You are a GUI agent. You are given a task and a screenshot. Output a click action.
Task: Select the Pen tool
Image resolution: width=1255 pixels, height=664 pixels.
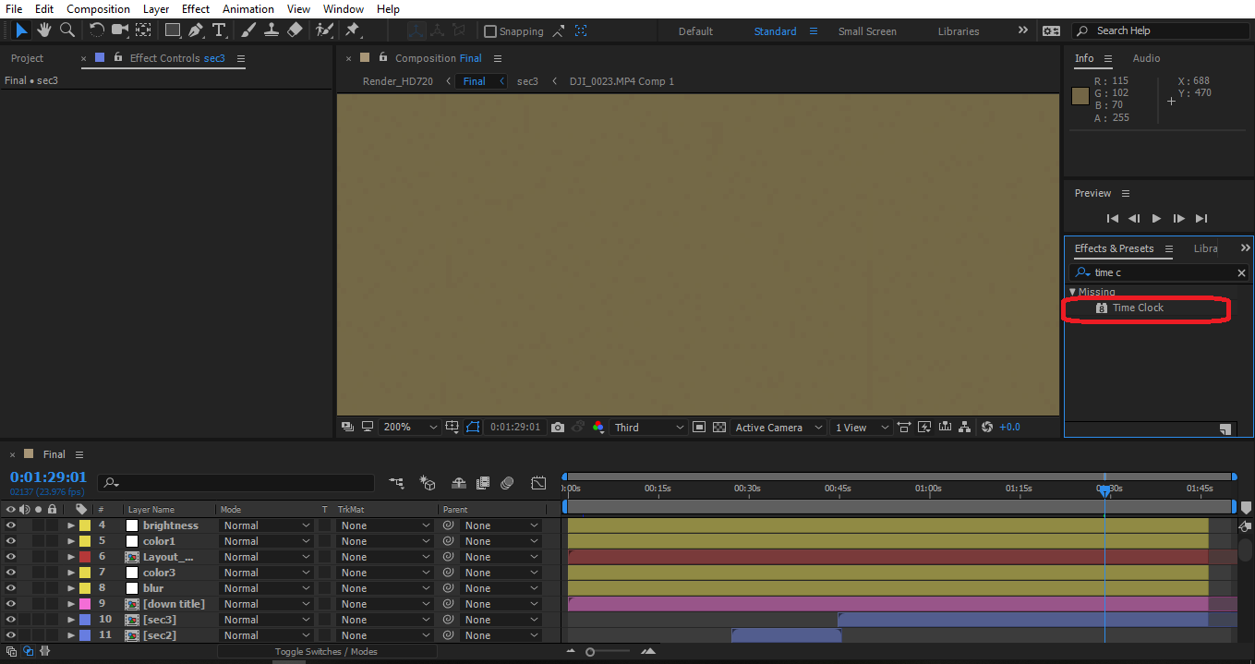[x=196, y=30]
